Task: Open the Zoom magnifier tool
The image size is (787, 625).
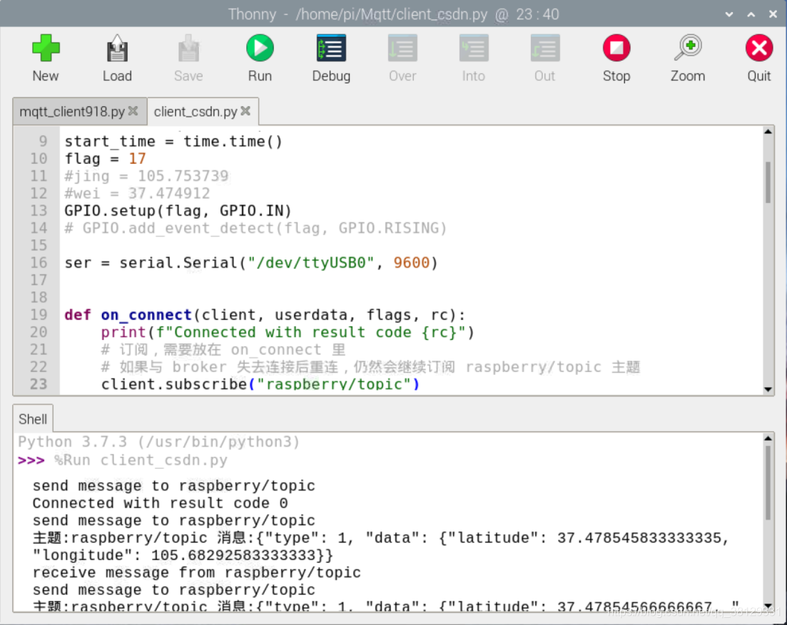Action: 688,48
